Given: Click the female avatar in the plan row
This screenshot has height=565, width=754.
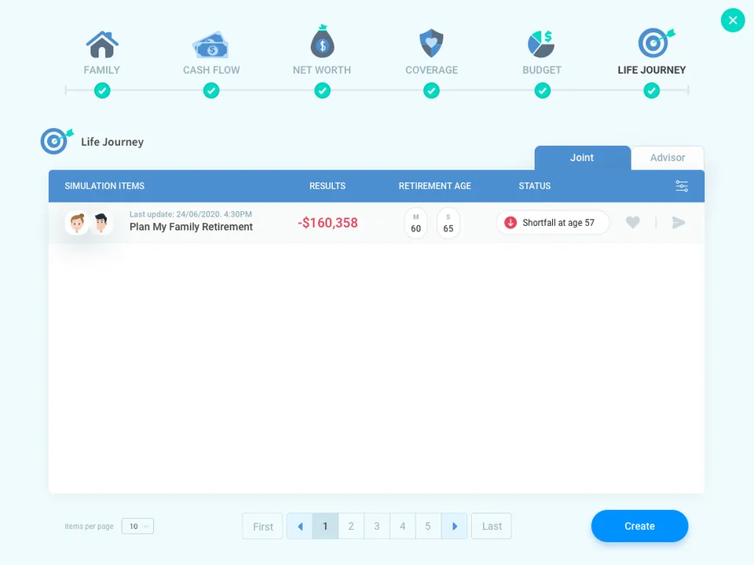Looking at the screenshot, I should click(77, 223).
